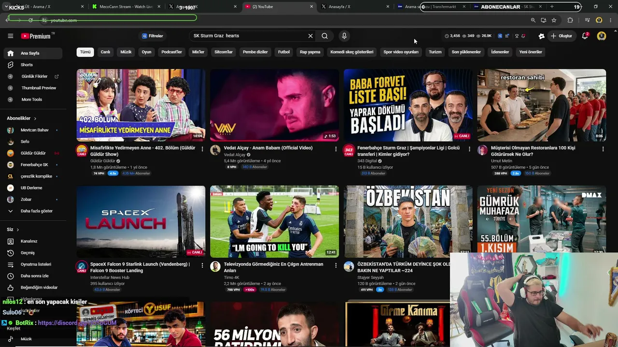Select the Podcast'ler filter chip
The height and width of the screenshot is (347, 618).
(x=172, y=52)
